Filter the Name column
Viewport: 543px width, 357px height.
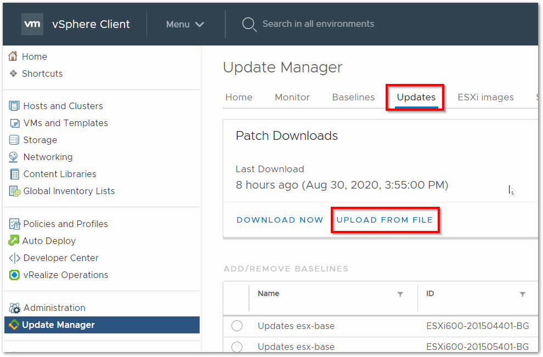click(x=400, y=294)
